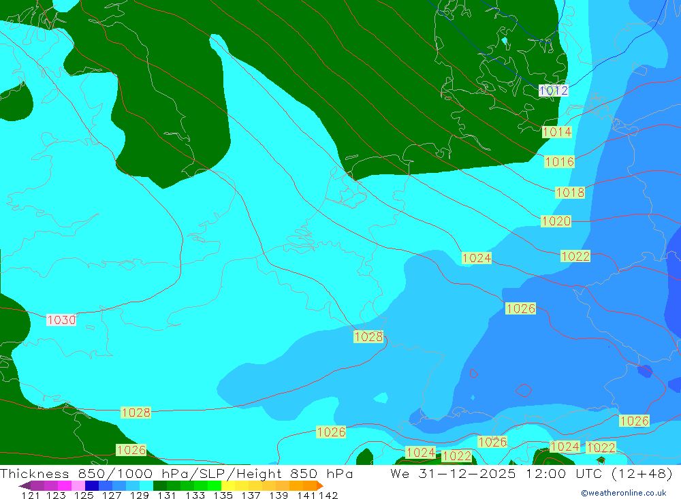Click the legend value 121
The image size is (681, 499).
pos(31,495)
